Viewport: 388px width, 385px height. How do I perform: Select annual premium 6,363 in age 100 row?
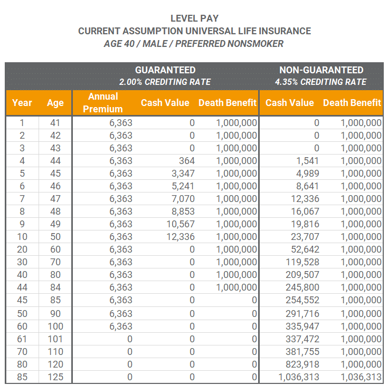121,326
